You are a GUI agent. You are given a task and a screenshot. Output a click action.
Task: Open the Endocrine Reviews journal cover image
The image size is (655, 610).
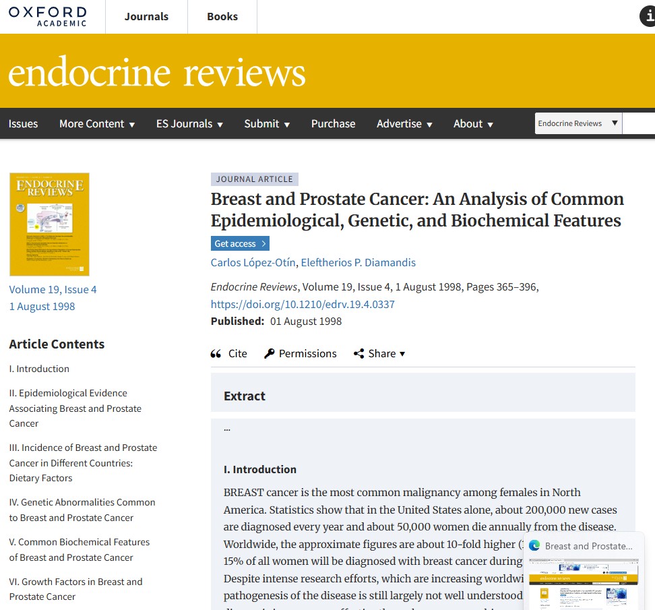49,224
